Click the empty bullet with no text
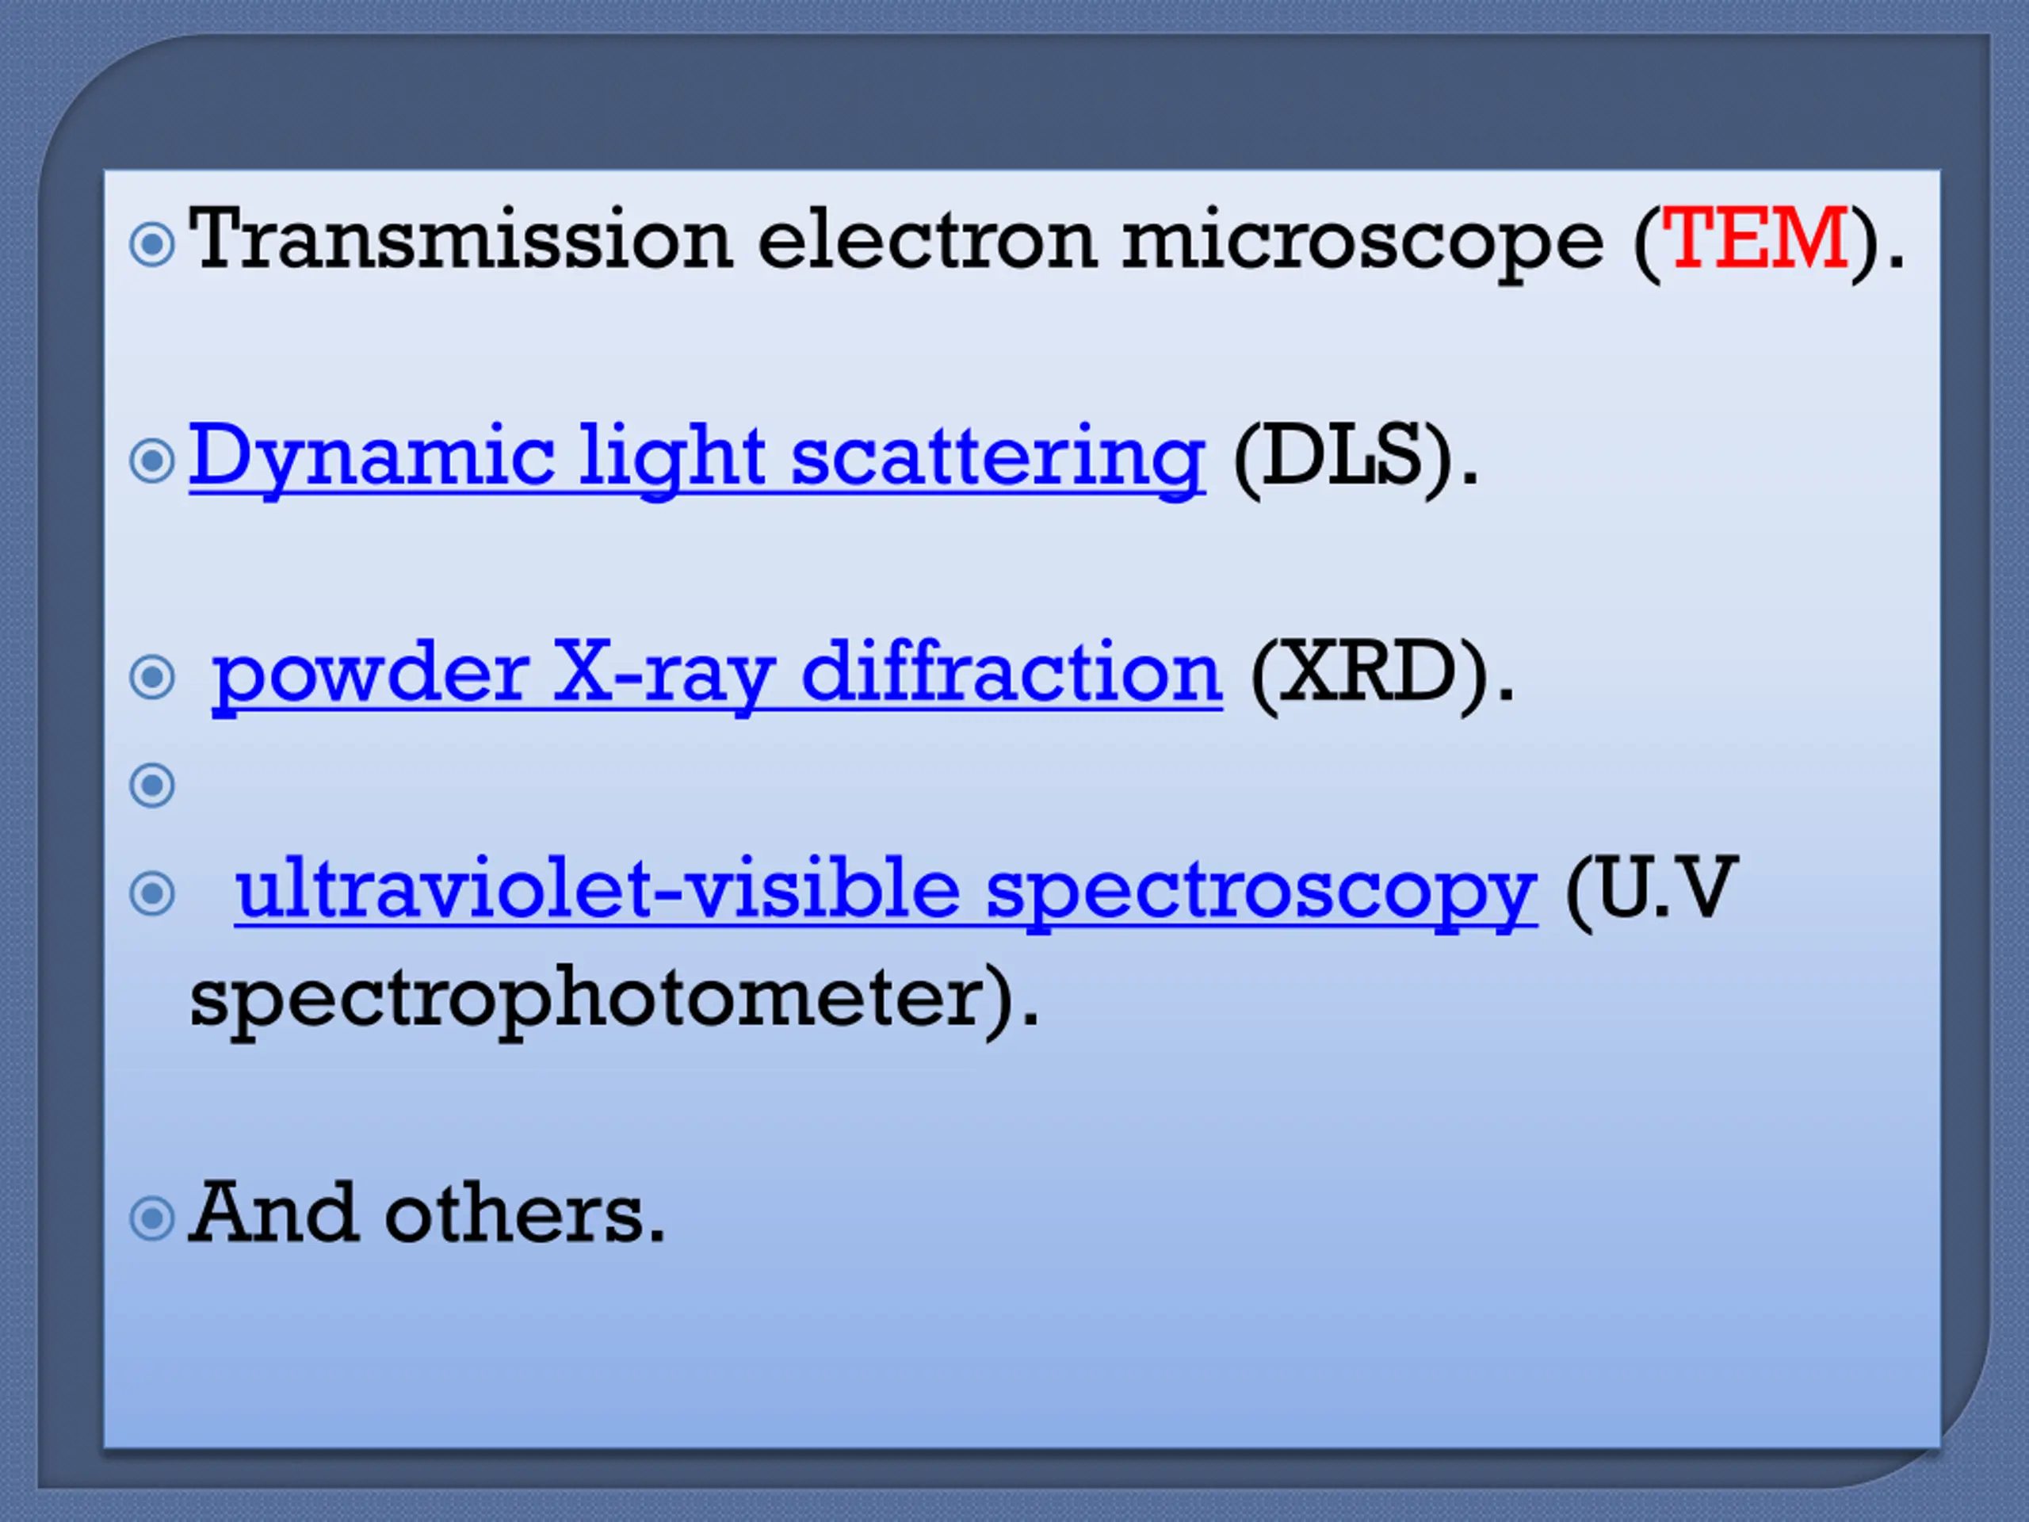 (152, 786)
